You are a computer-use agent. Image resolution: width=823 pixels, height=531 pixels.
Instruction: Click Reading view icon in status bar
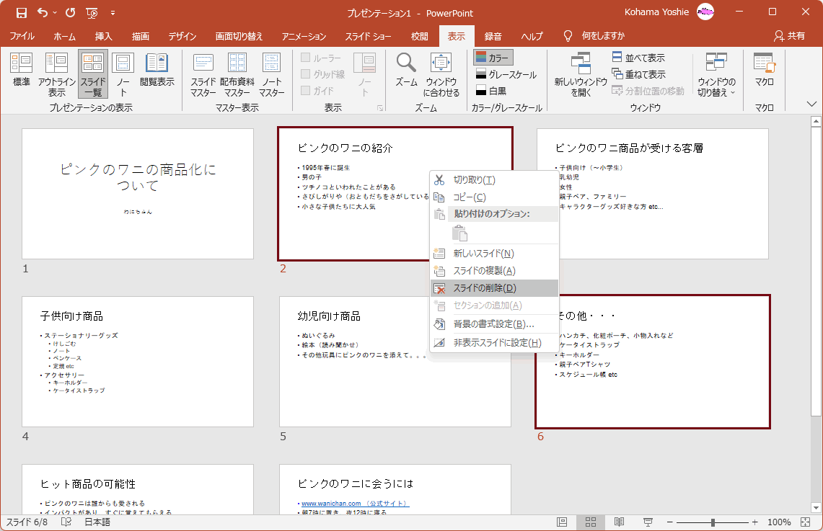tap(620, 522)
